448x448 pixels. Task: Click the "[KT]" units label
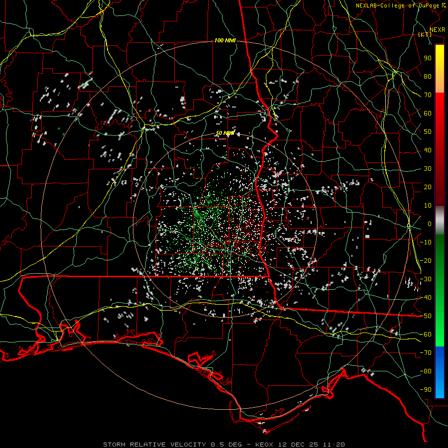[x=425, y=34]
